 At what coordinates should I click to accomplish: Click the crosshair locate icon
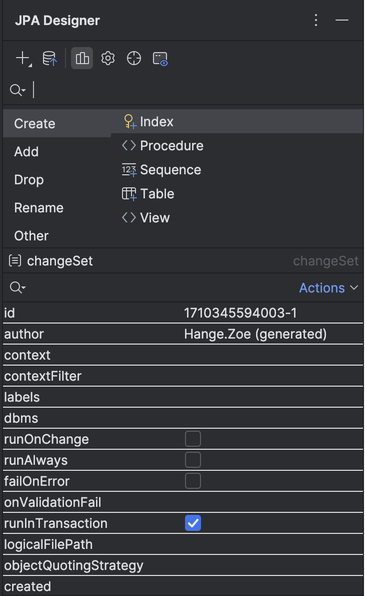tap(133, 58)
